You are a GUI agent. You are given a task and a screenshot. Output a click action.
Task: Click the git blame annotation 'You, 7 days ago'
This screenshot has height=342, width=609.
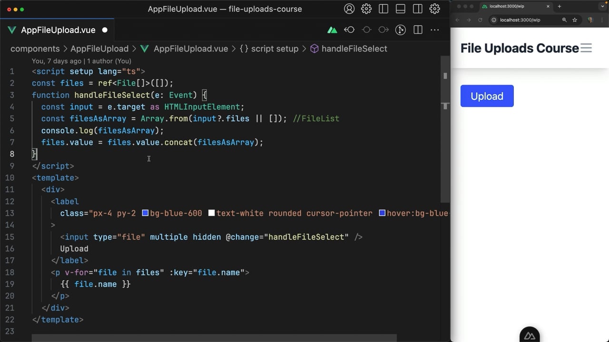tap(81, 61)
